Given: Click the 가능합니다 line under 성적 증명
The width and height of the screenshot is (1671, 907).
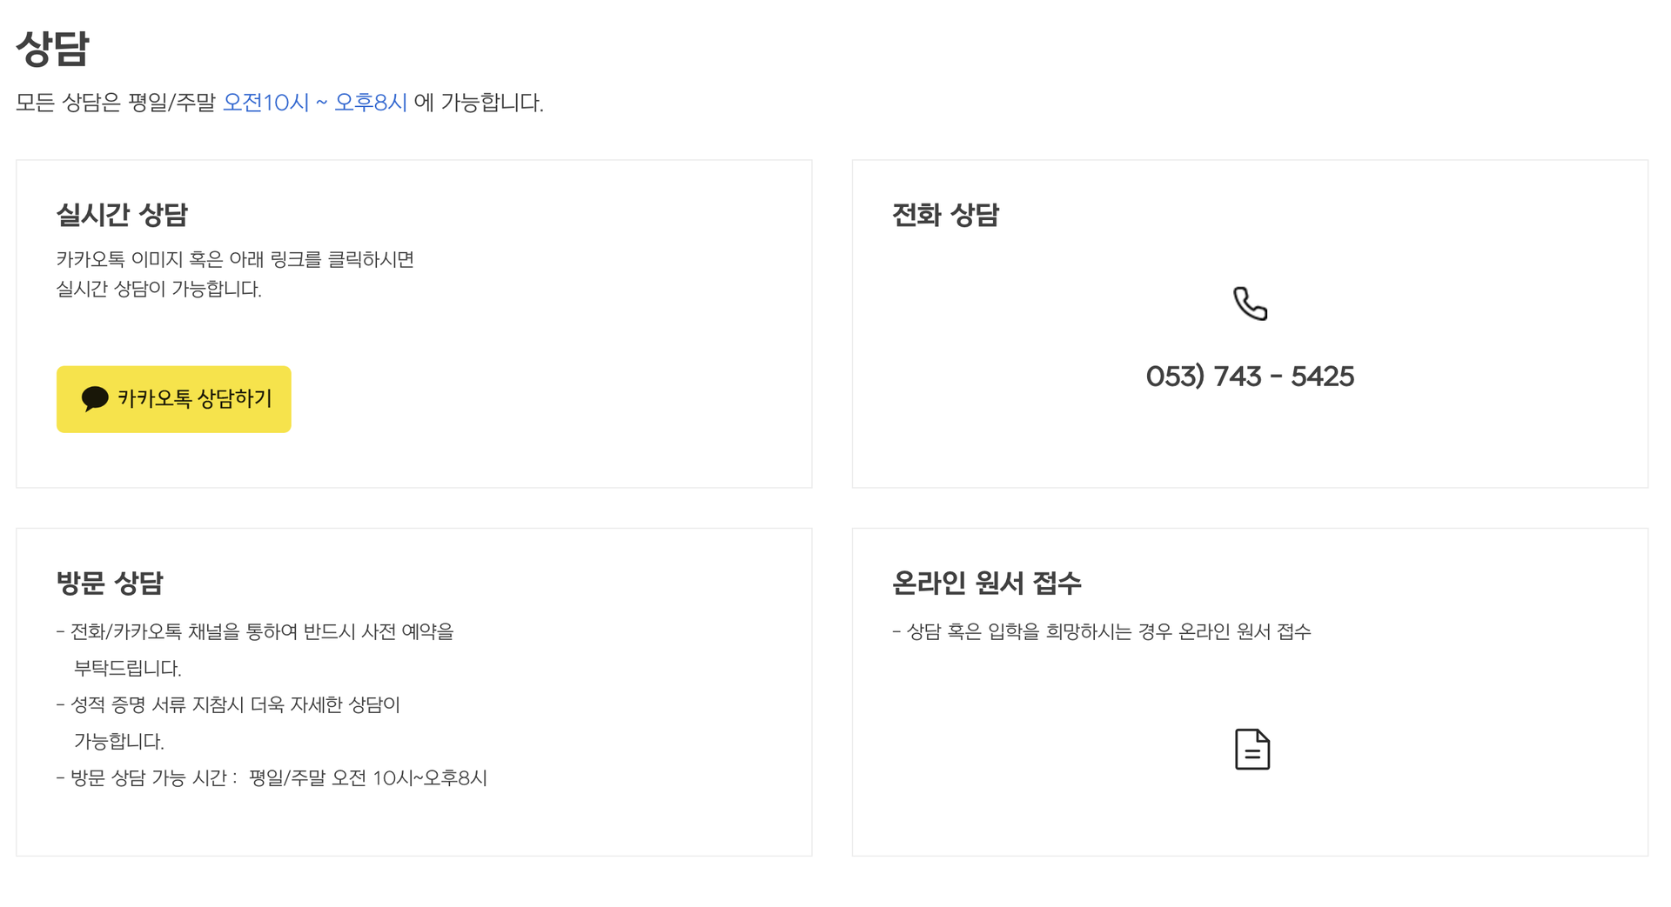Looking at the screenshot, I should click(x=119, y=741).
